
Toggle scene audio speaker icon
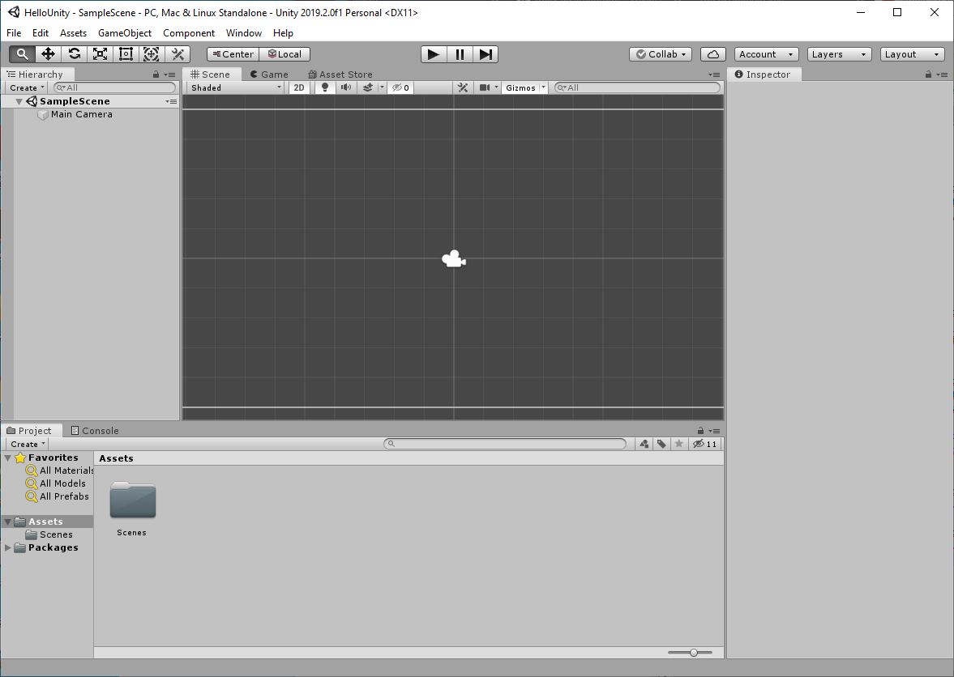(346, 87)
